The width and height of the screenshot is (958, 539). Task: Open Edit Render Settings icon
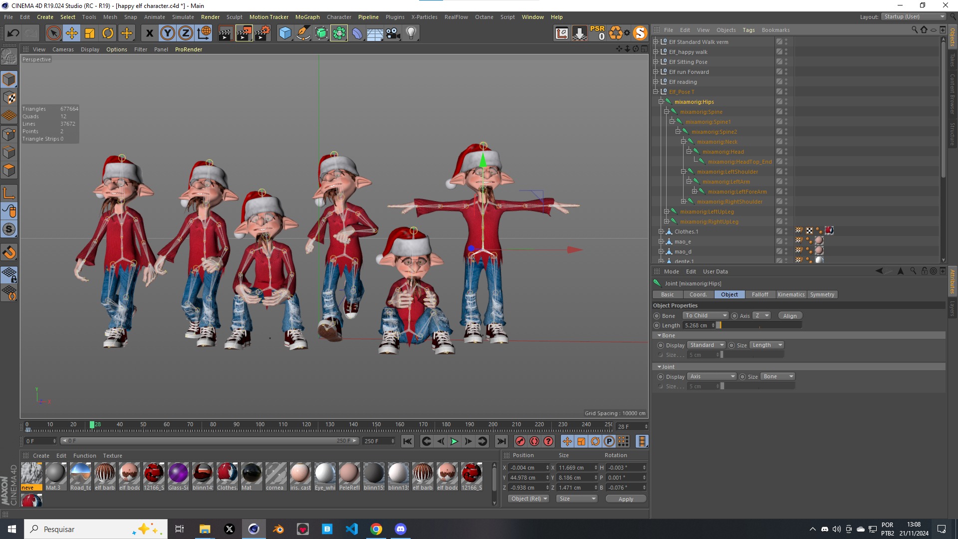point(262,33)
